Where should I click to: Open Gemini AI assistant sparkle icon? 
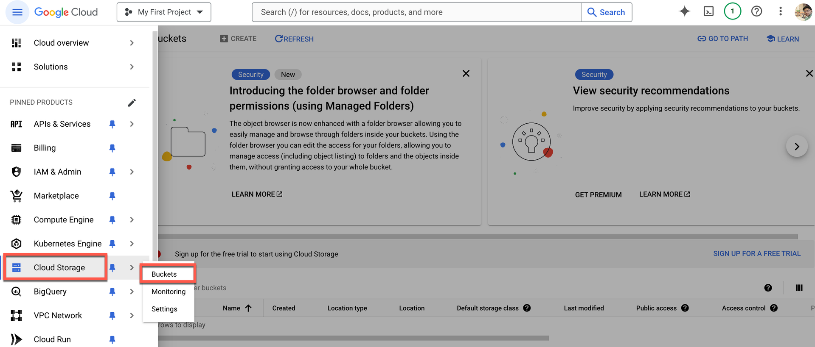pyautogui.click(x=684, y=11)
